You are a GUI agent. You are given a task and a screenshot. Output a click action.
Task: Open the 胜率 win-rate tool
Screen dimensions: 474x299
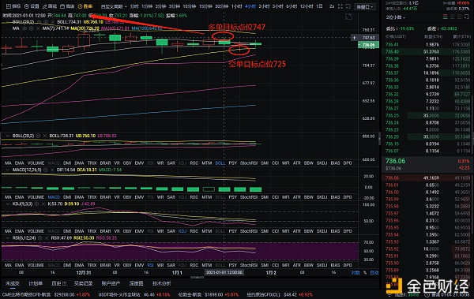(x=85, y=6)
